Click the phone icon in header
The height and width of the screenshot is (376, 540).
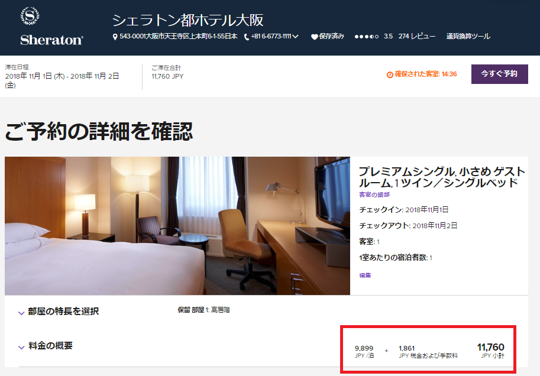coord(247,37)
